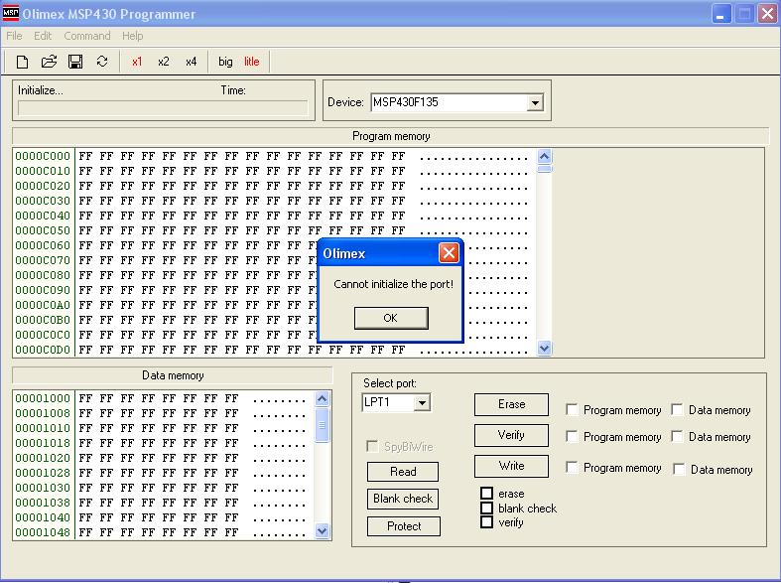Tick Data memory checkbox beside Erase

click(x=677, y=409)
